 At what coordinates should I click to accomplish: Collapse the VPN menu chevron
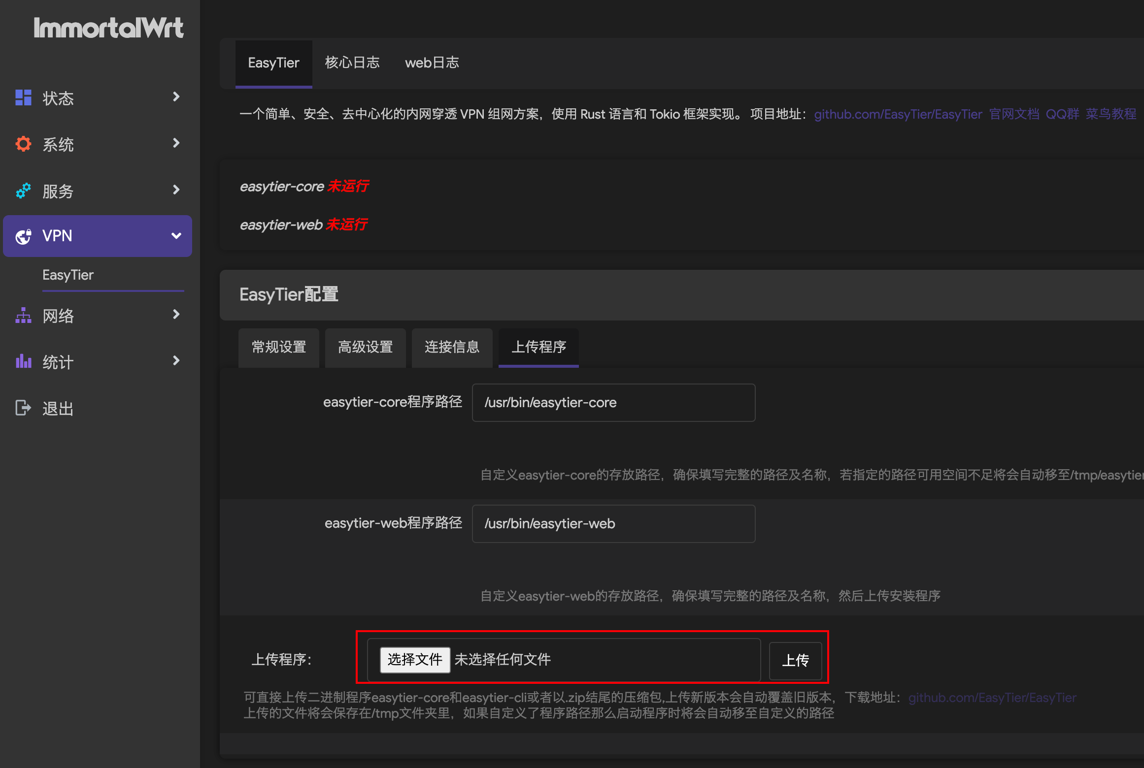point(176,236)
